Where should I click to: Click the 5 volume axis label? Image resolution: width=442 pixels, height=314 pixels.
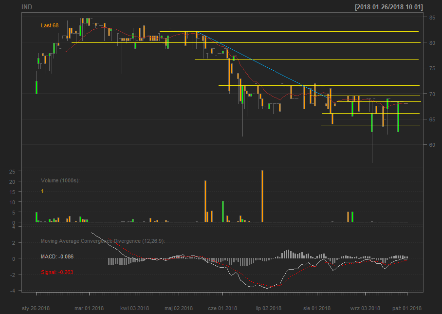14,213
